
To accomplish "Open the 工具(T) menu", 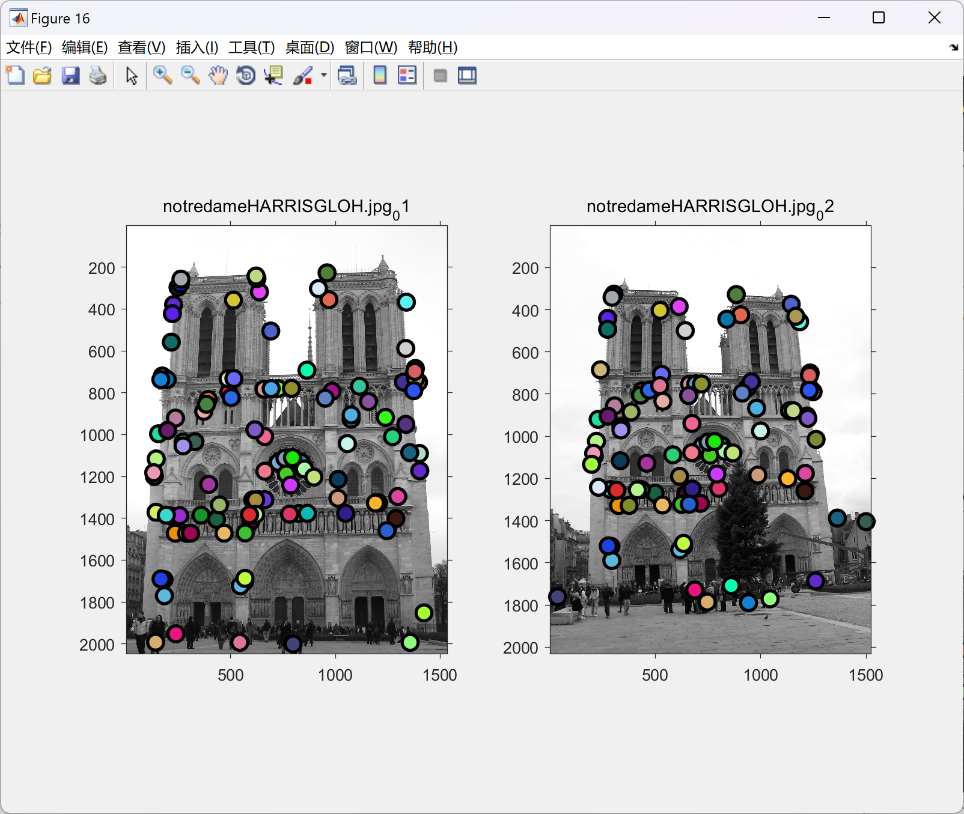I will tap(251, 47).
